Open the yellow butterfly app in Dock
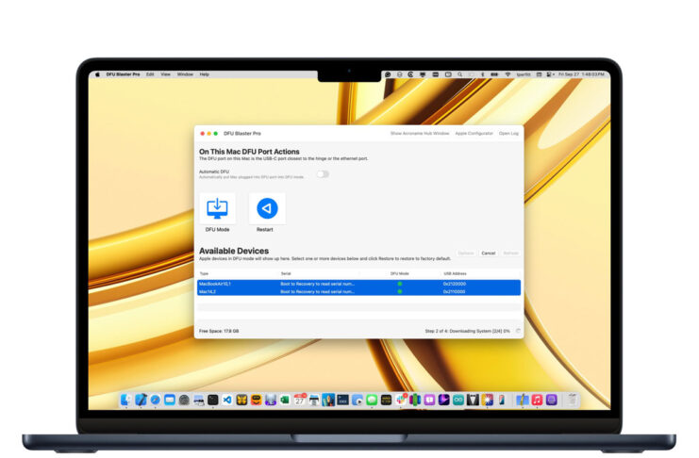 pos(241,400)
